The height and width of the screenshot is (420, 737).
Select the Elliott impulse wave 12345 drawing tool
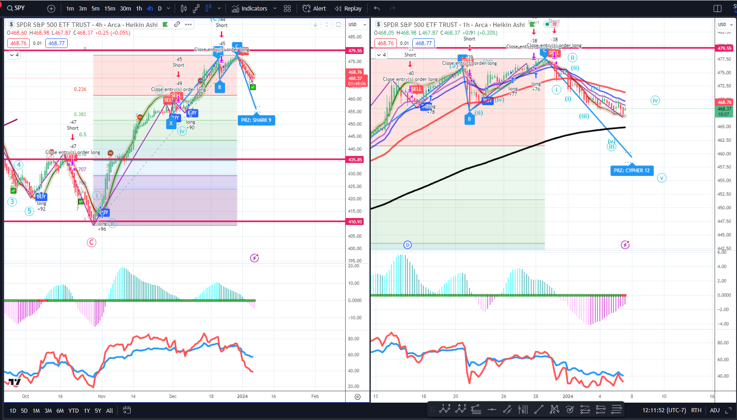pyautogui.click(x=444, y=409)
